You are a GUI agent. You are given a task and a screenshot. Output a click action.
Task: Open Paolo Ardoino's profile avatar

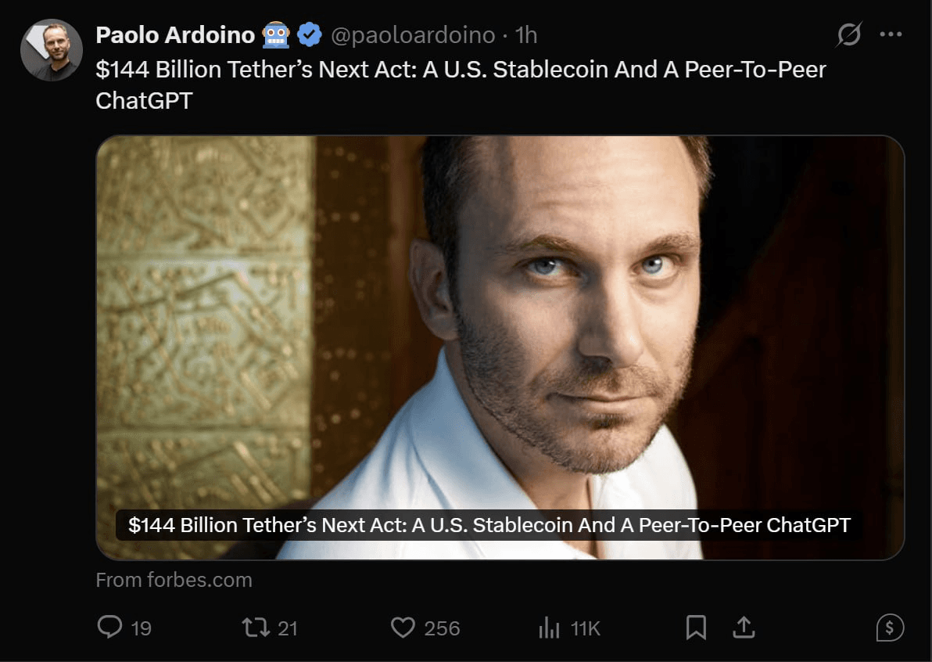52,50
